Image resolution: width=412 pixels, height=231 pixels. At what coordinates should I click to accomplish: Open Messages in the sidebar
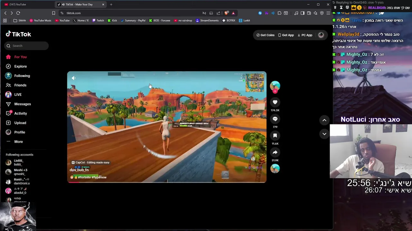click(x=23, y=104)
